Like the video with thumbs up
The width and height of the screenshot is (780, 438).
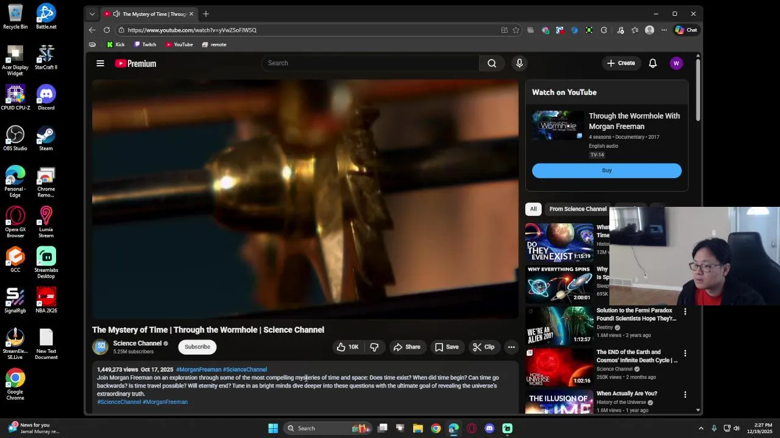(347, 347)
